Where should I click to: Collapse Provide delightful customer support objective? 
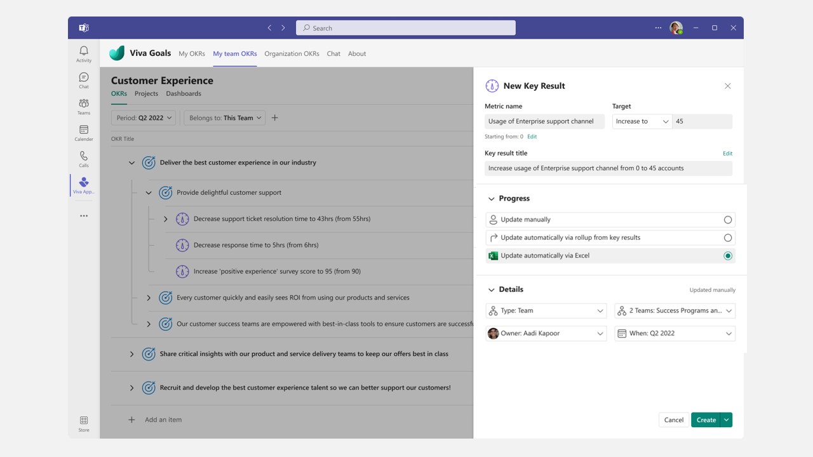(x=149, y=193)
